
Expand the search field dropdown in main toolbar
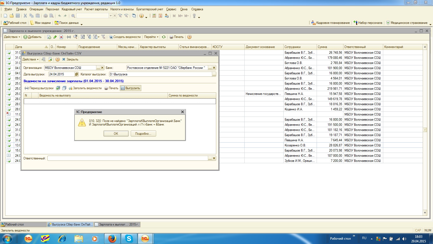point(110,16)
